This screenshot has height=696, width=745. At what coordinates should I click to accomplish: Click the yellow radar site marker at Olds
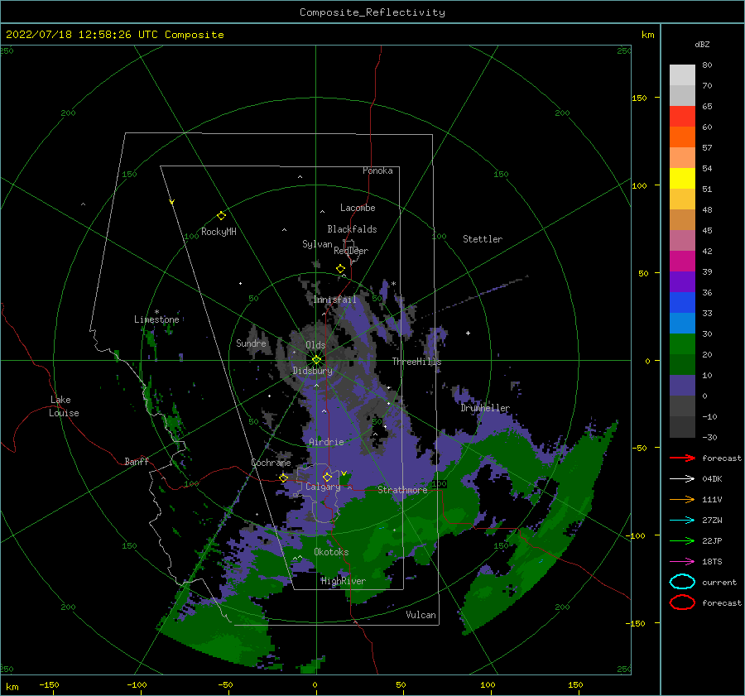pos(316,360)
